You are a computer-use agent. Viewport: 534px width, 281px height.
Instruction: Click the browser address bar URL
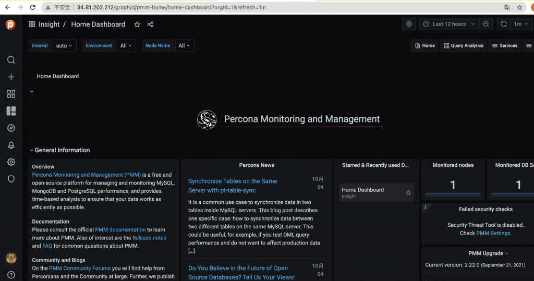coord(171,7)
